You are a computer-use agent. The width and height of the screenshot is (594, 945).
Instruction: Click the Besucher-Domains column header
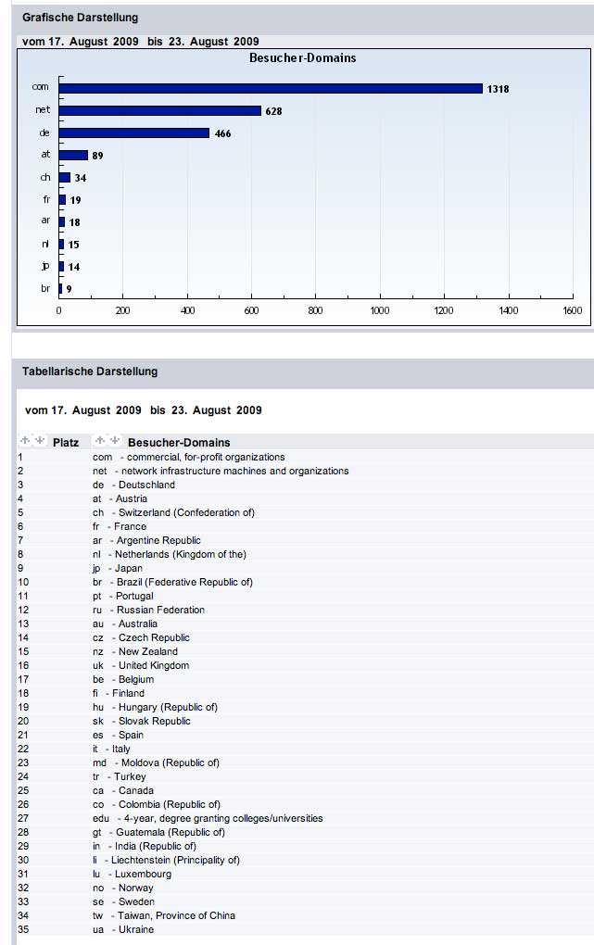pyautogui.click(x=179, y=443)
